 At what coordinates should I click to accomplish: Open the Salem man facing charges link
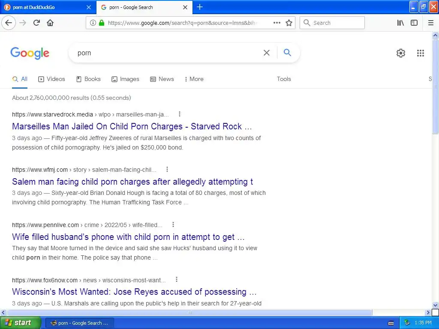132,182
